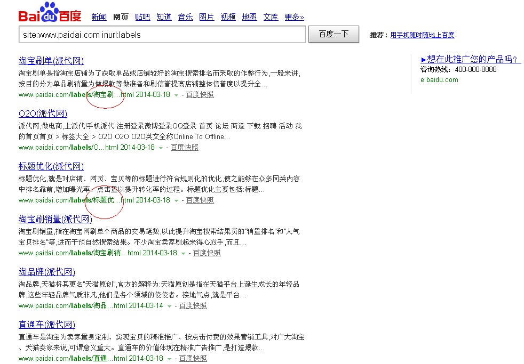Screen dimensions: 524x364
Task: Focus the search query input field
Action: (x=162, y=34)
